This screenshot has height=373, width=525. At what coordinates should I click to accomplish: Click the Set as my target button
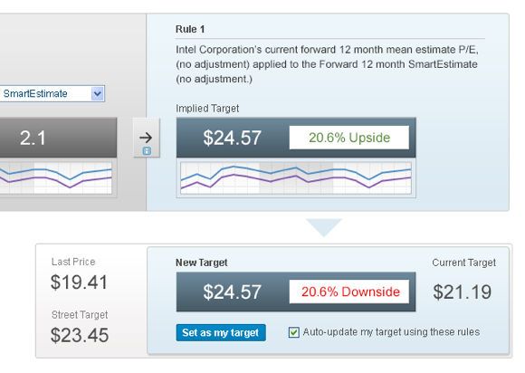221,332
